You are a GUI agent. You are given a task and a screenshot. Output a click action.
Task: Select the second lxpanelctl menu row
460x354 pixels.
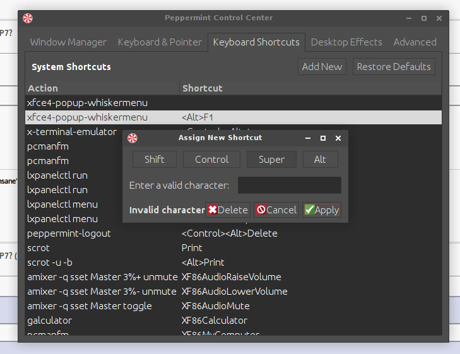tap(74, 219)
